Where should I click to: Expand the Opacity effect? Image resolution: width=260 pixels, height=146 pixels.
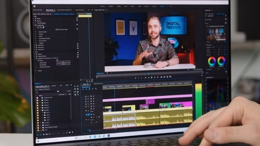(34, 21)
